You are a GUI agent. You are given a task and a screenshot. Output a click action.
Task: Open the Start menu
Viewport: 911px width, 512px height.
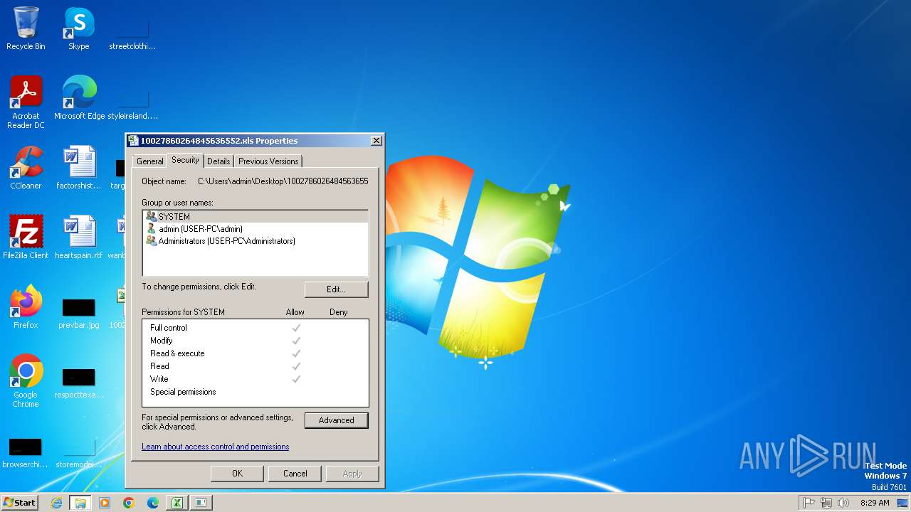(19, 503)
